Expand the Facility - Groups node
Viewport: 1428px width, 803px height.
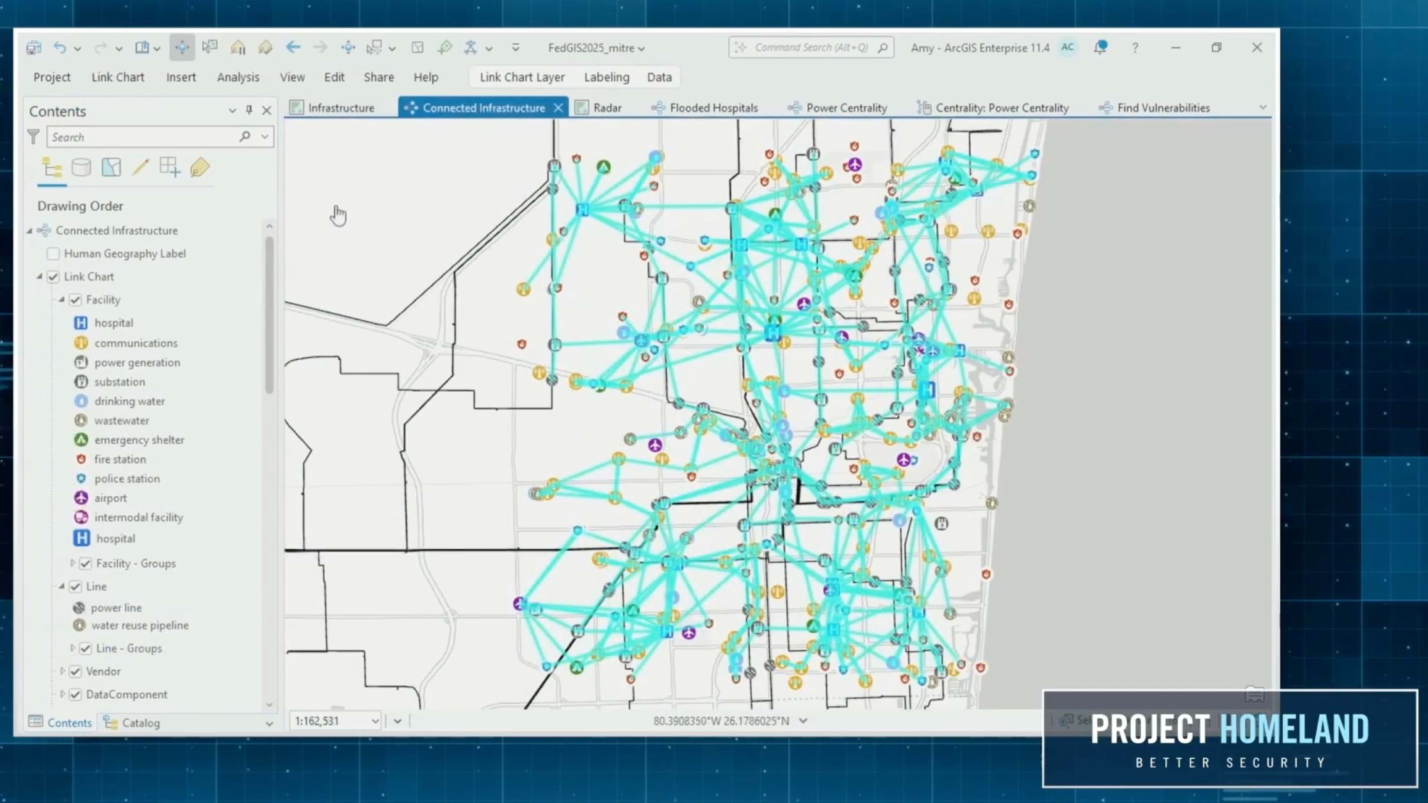coord(72,564)
